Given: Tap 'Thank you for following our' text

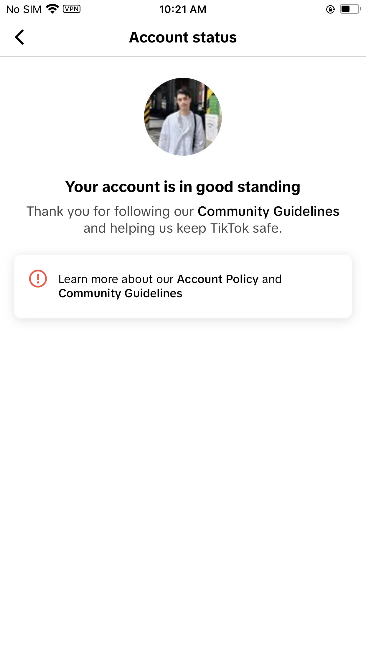Looking at the screenshot, I should (x=110, y=211).
